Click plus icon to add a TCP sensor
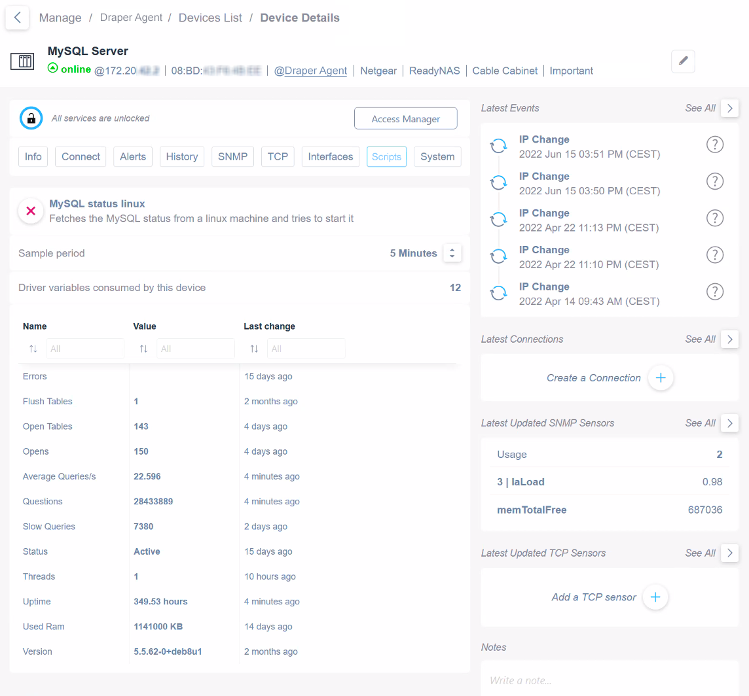This screenshot has height=696, width=749. click(x=655, y=597)
